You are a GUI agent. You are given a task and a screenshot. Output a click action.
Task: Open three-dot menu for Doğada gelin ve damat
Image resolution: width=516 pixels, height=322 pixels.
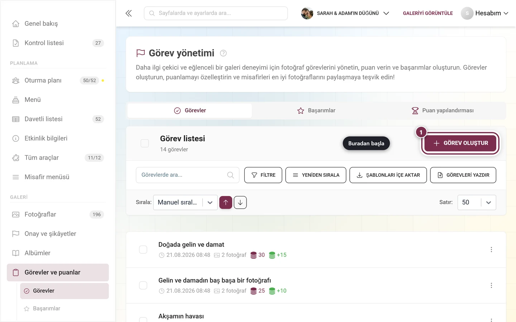pyautogui.click(x=491, y=250)
